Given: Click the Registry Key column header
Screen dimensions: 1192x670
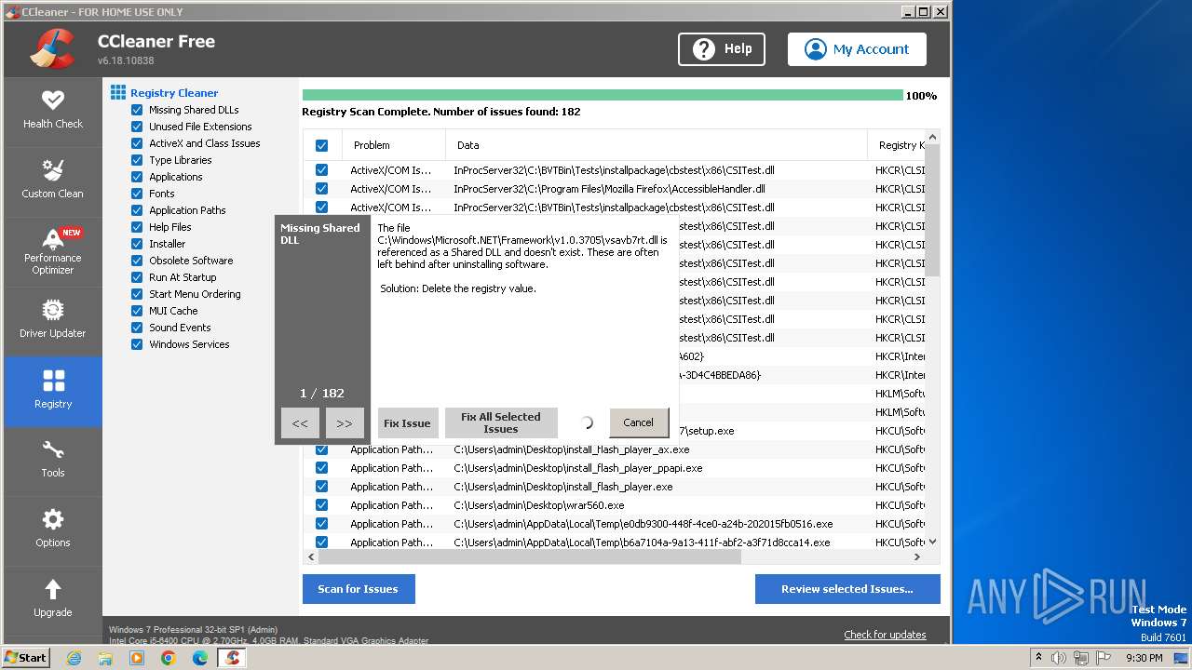Looking at the screenshot, I should point(899,145).
